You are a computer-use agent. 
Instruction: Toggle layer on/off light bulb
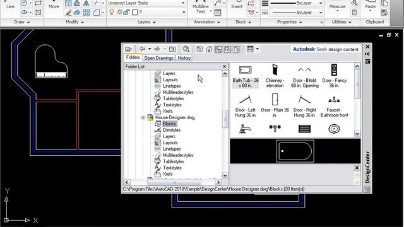112,12
